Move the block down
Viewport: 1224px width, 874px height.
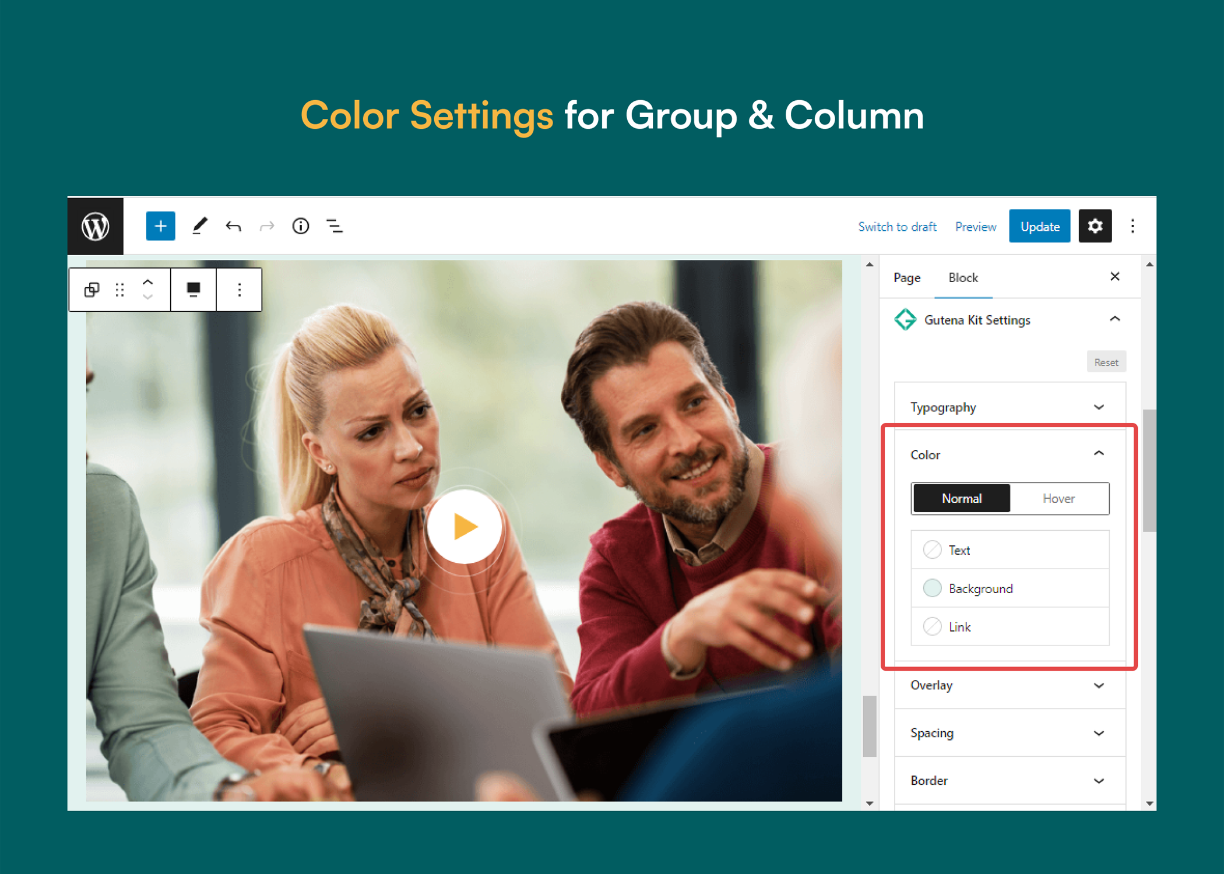[148, 297]
